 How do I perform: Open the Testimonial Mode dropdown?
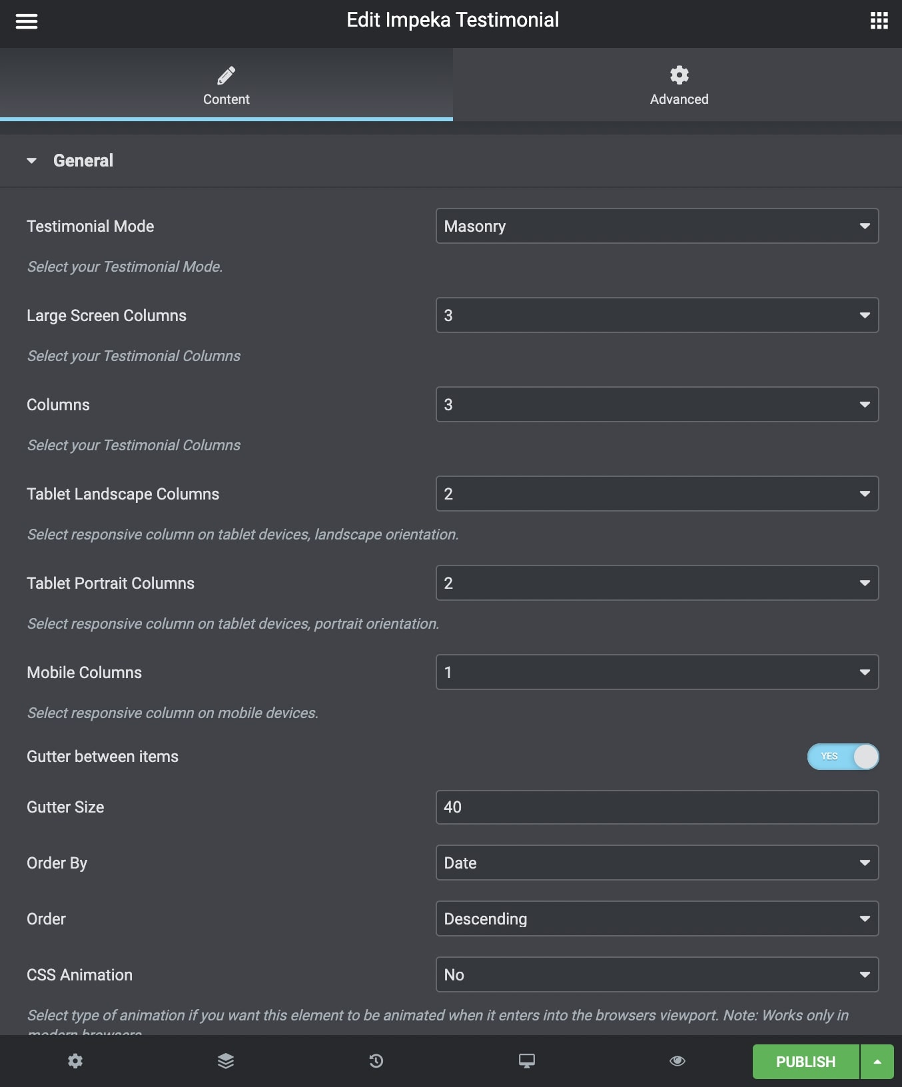(657, 226)
